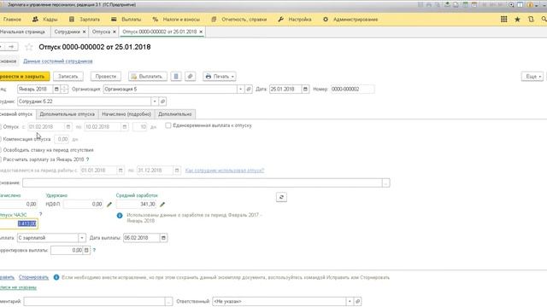The image size is (547, 307).
Task: Expand Ответственный dropdown arrow
Action: pyautogui.click(x=350, y=301)
